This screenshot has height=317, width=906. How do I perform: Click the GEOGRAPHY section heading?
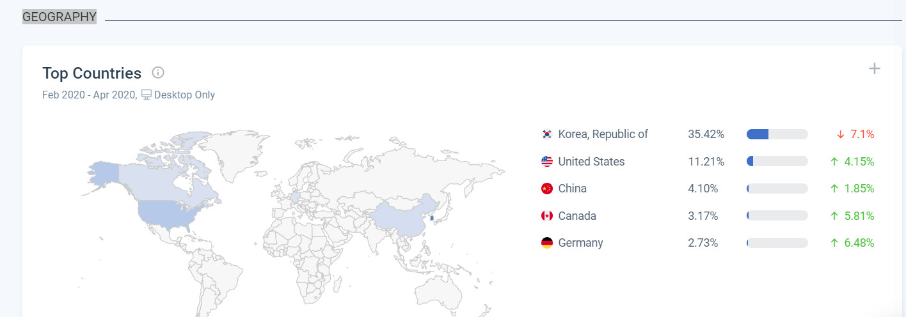tap(60, 17)
